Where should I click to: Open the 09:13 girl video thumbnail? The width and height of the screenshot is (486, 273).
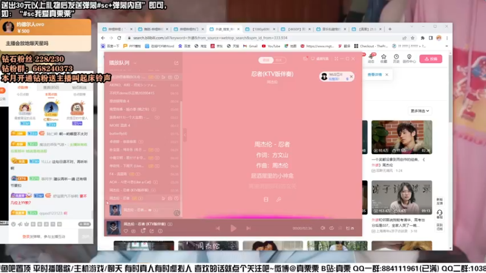402,198
